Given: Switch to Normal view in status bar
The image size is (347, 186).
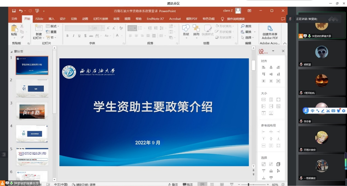Looking at the screenshot, I should click(x=202, y=184).
